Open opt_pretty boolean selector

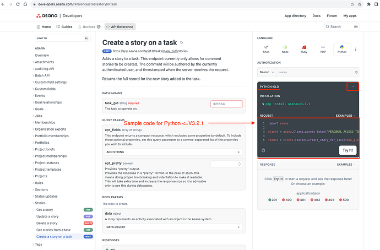tap(226, 164)
